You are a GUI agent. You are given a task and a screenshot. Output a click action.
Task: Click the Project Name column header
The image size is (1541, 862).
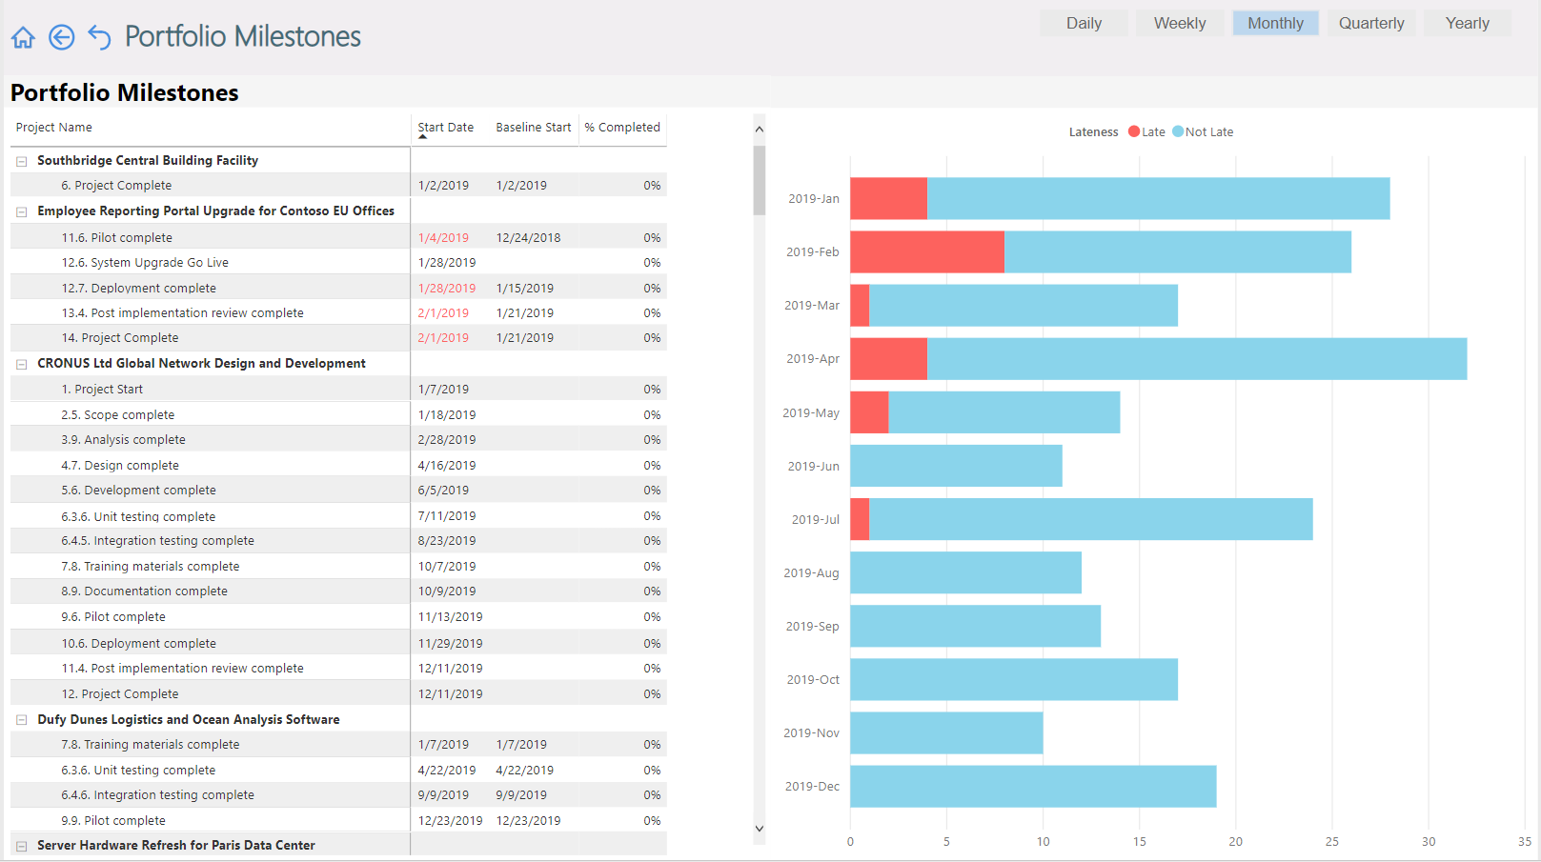pos(54,128)
